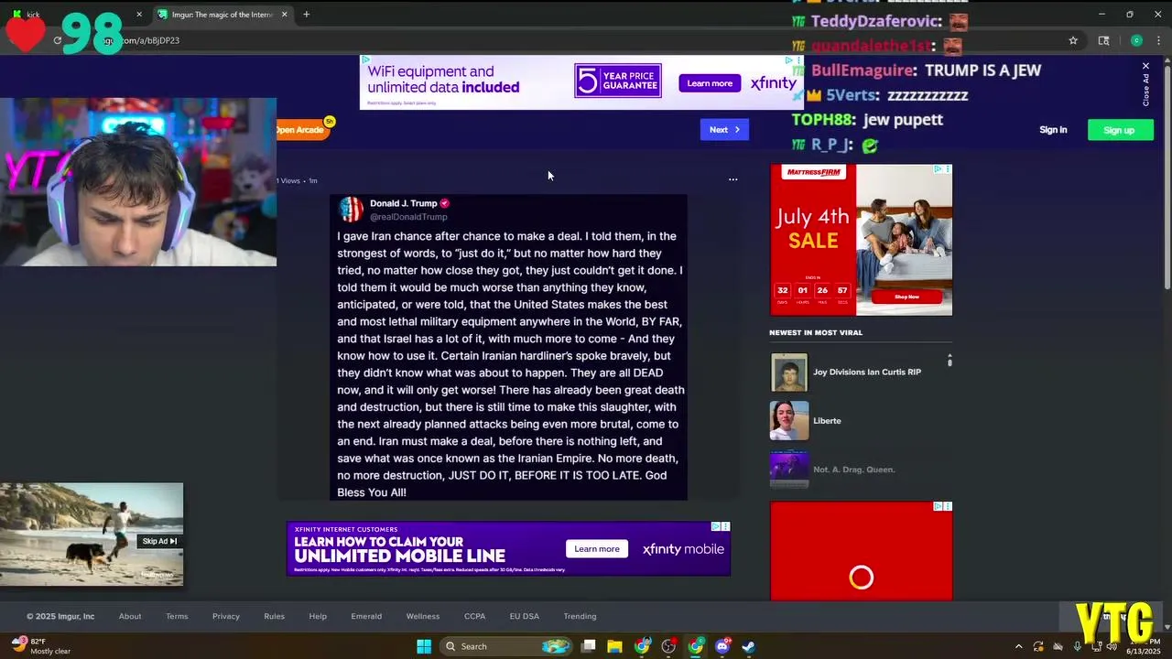Open the browser side panel icon

pos(1103,40)
